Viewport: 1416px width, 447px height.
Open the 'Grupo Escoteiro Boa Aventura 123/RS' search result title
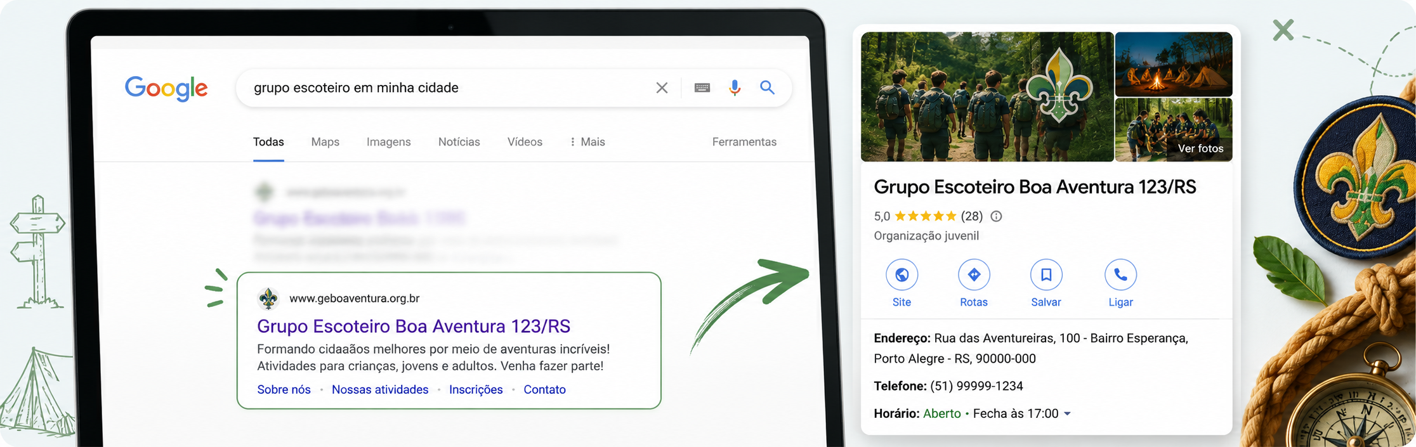(414, 326)
